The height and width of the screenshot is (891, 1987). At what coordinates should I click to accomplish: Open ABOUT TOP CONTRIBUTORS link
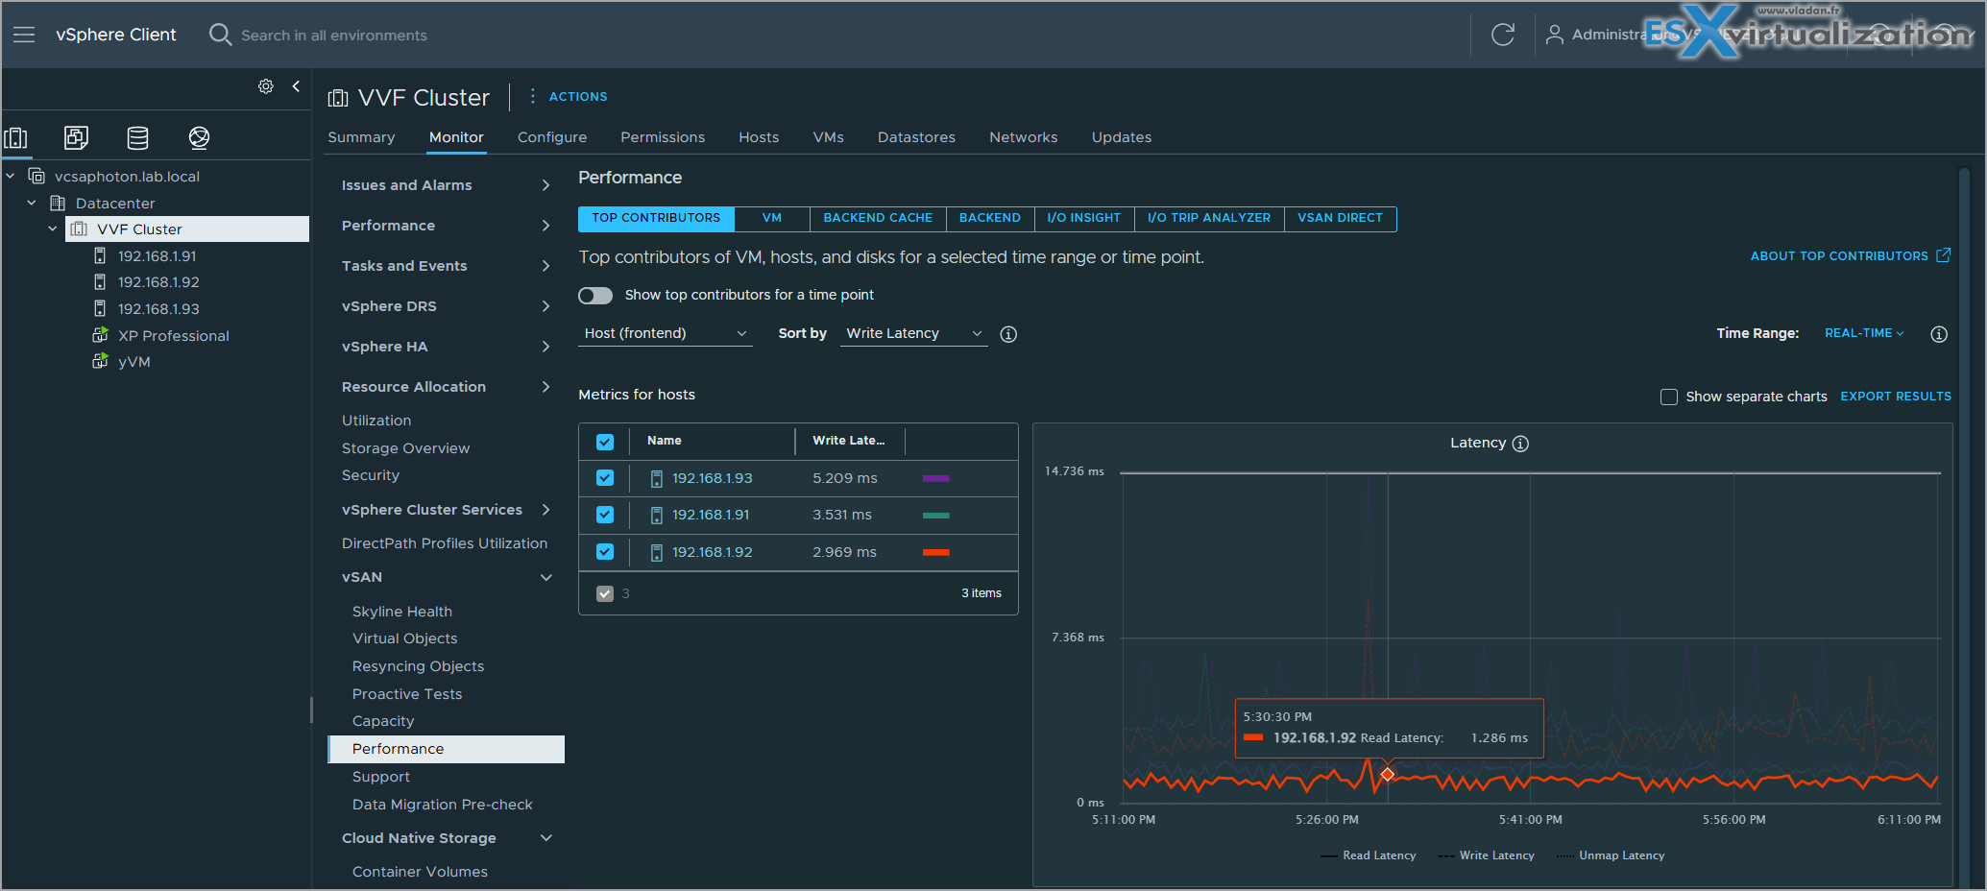pos(1850,256)
